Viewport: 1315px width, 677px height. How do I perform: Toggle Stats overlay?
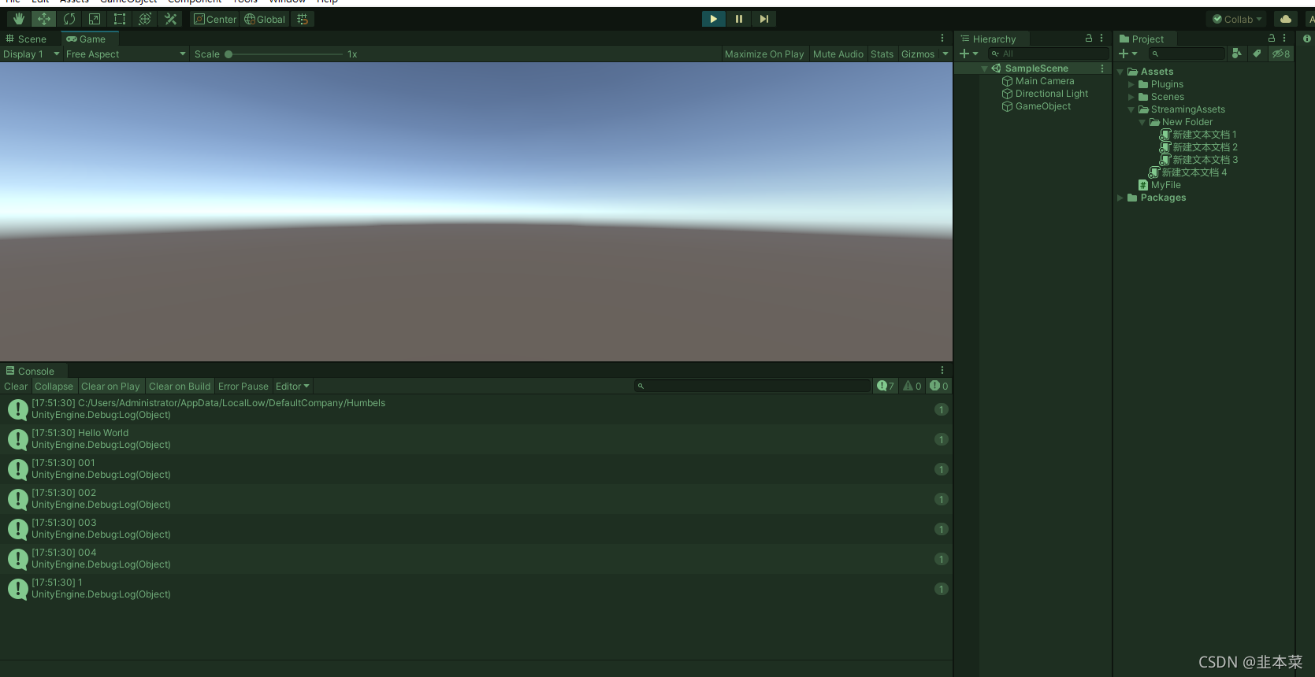(x=882, y=54)
